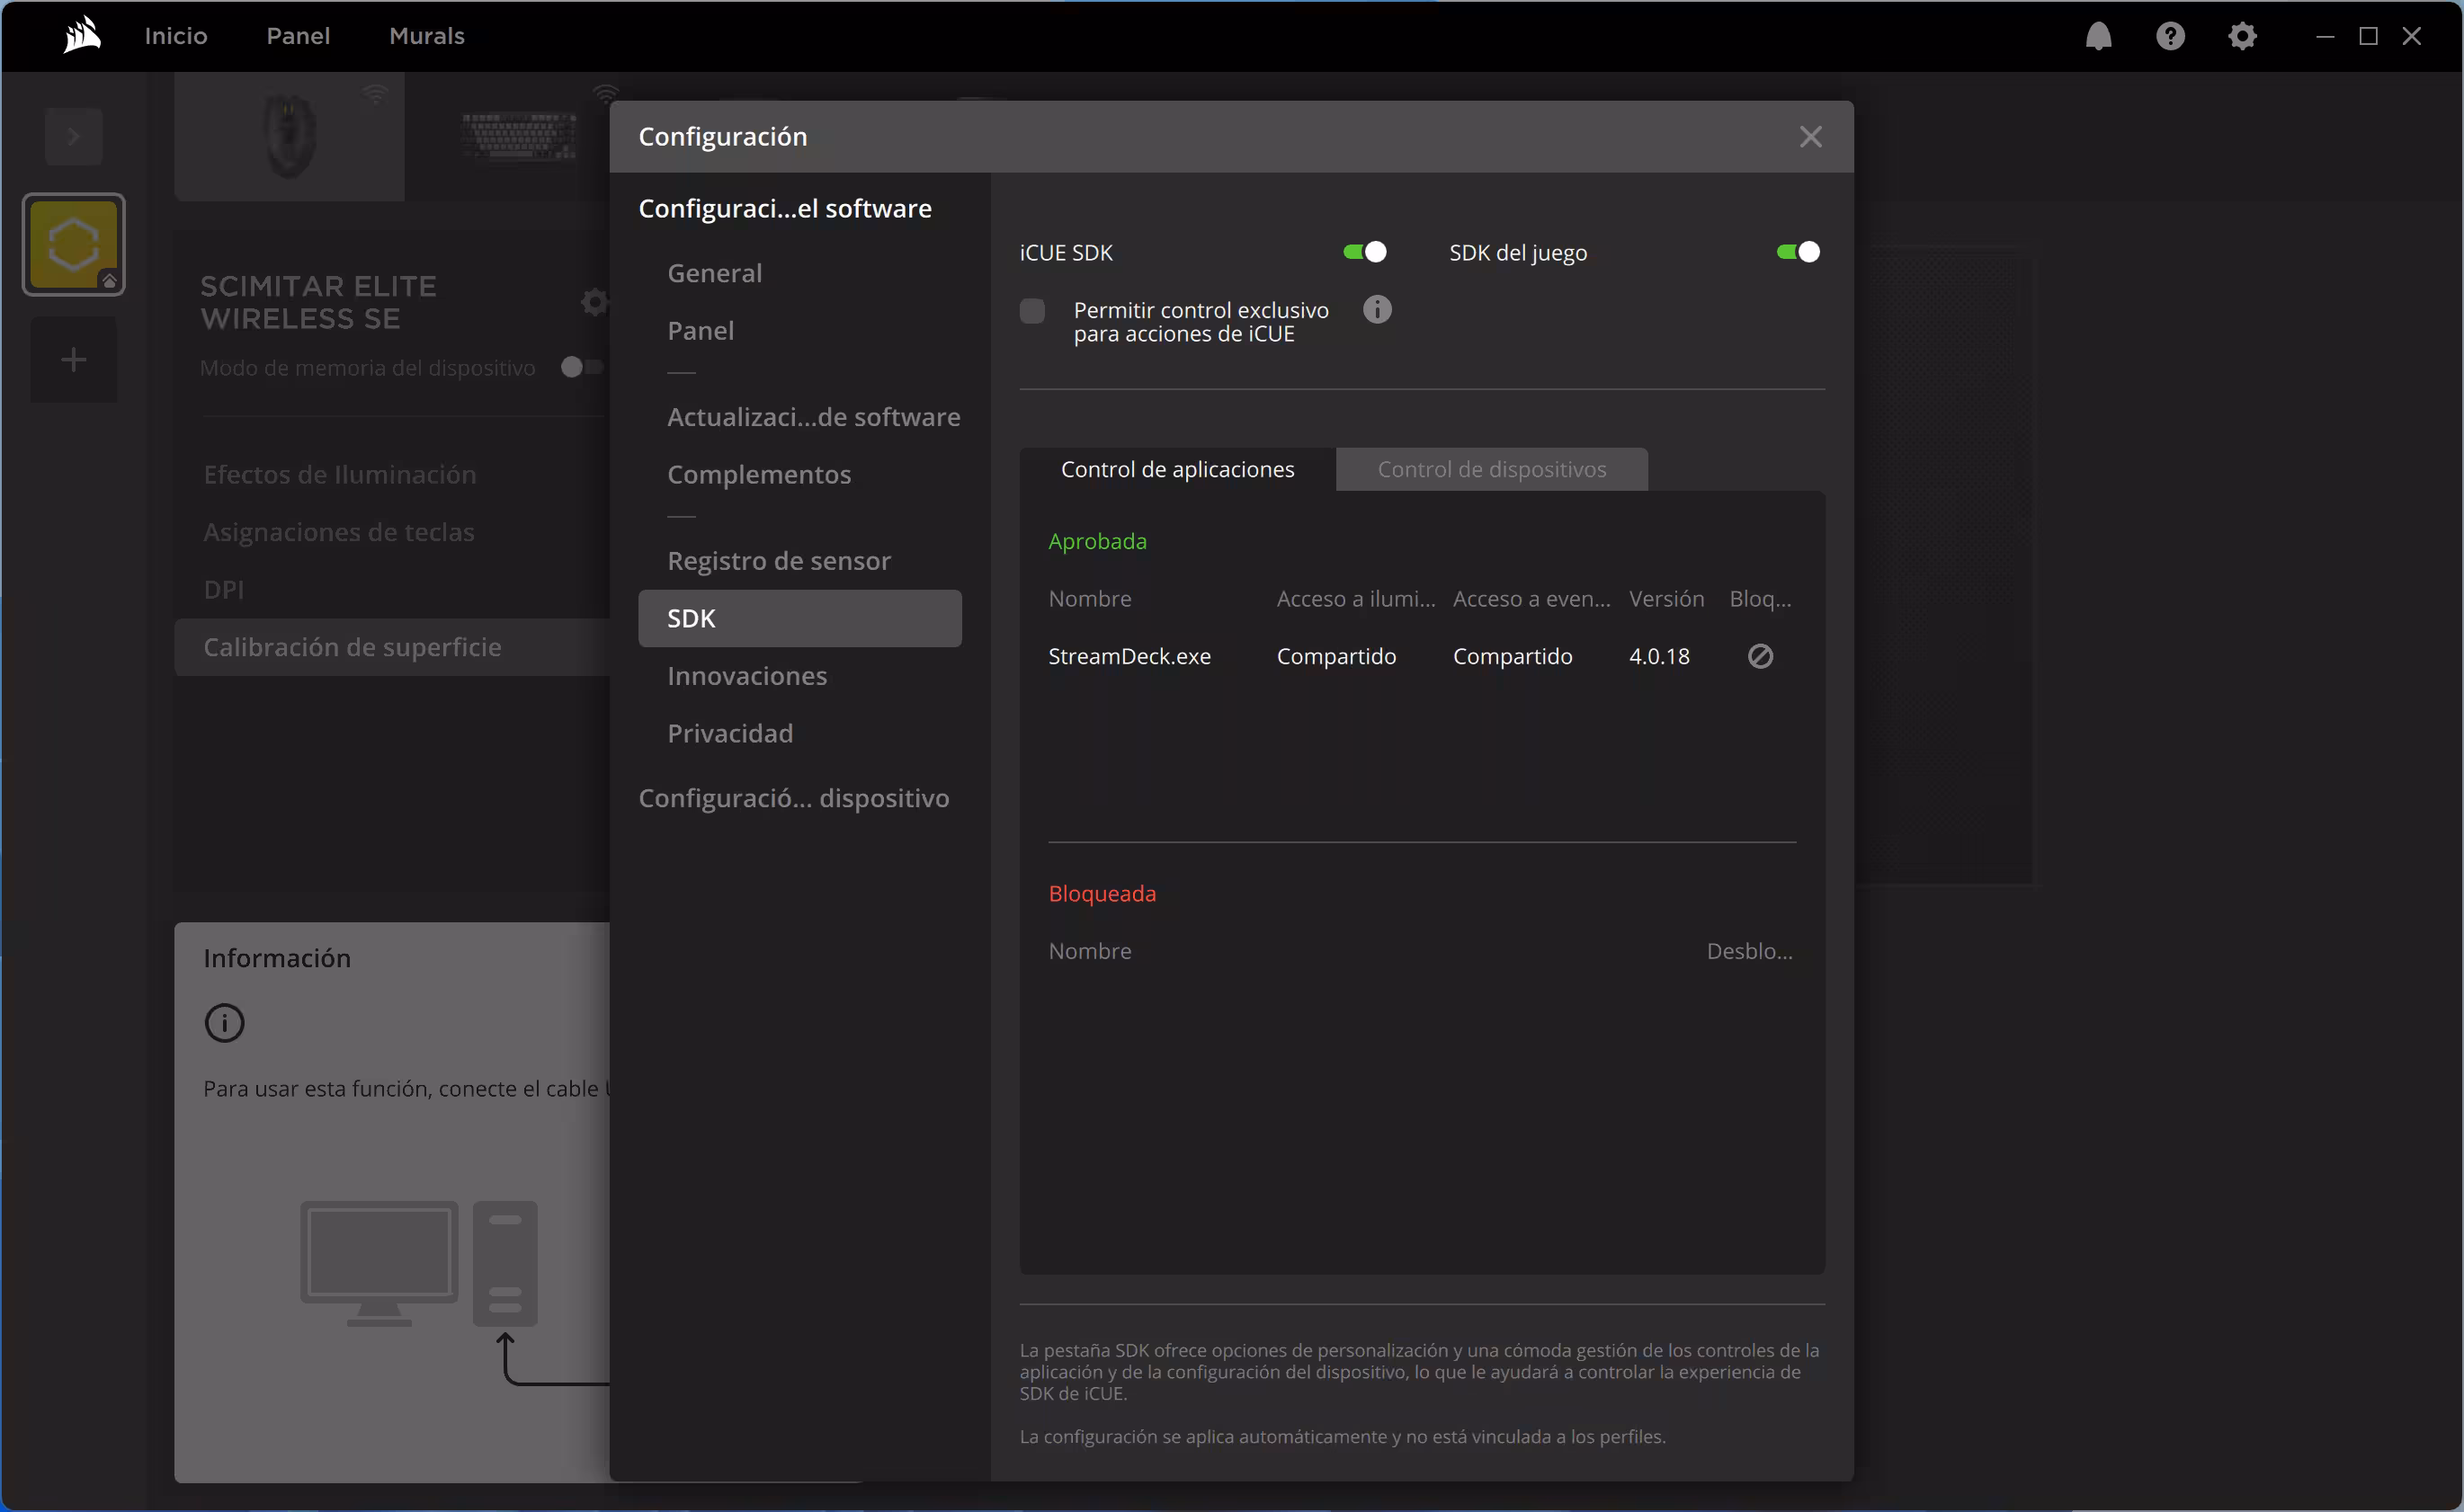
Task: Click the Desblo... column header
Action: pyautogui.click(x=1750, y=951)
